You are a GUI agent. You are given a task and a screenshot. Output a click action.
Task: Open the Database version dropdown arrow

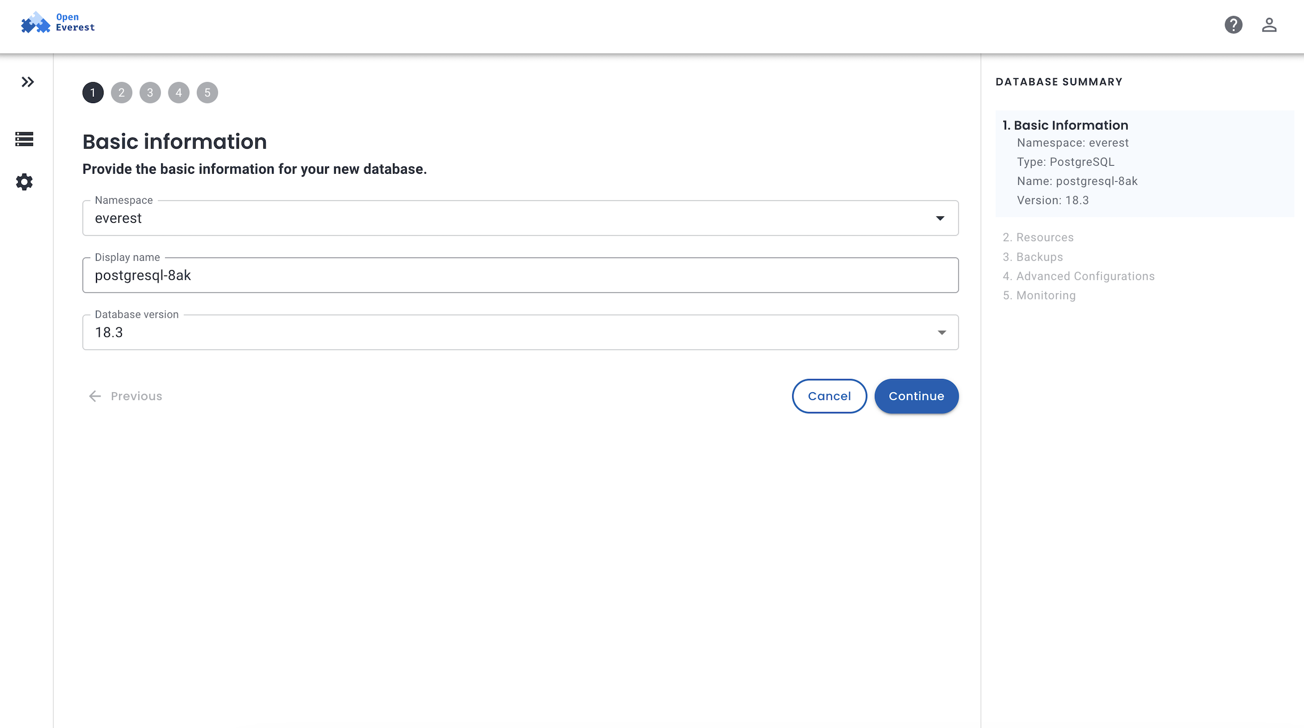(x=942, y=333)
